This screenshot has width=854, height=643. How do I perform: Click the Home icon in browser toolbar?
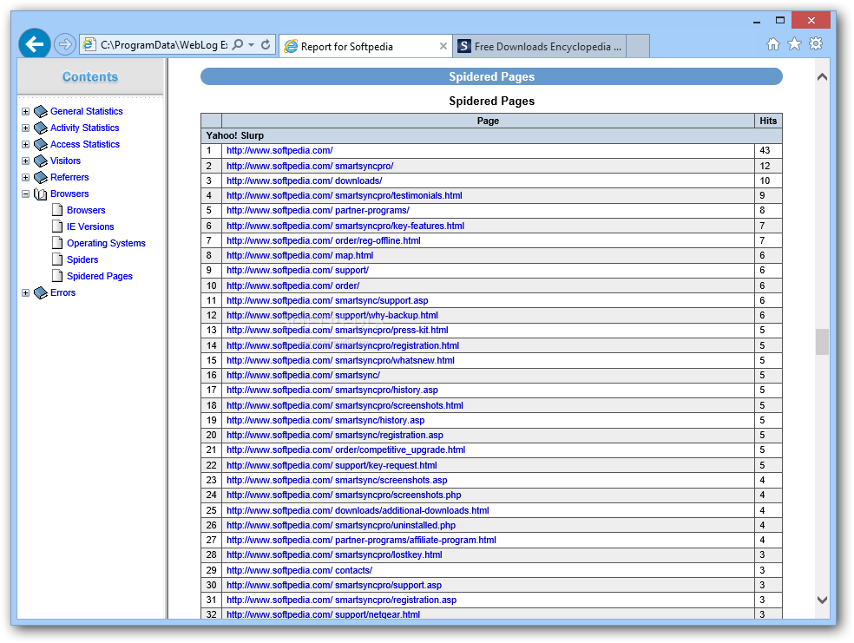772,44
